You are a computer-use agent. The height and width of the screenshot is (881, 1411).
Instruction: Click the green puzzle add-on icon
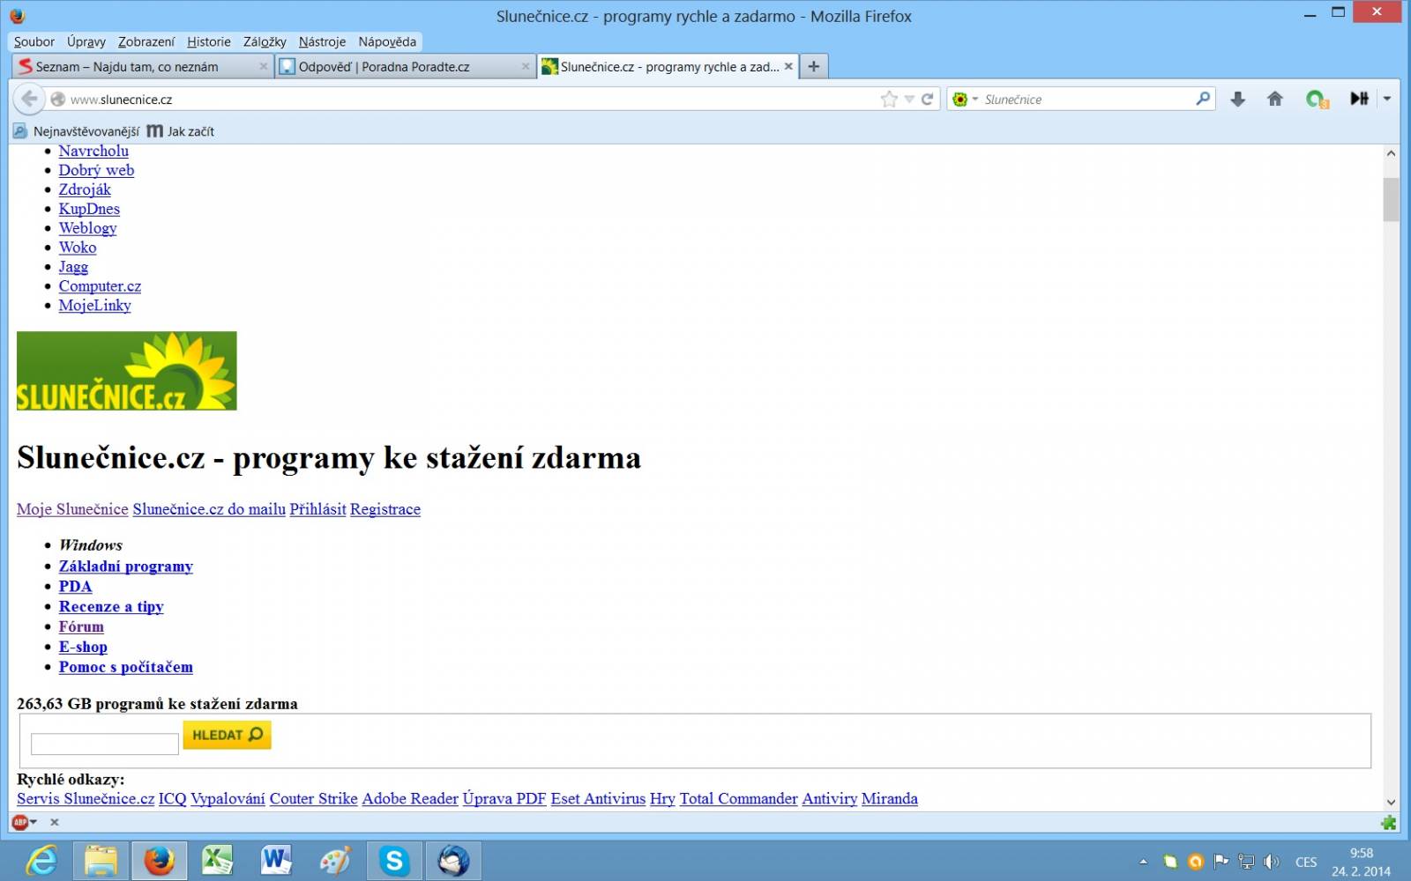[x=1389, y=822]
